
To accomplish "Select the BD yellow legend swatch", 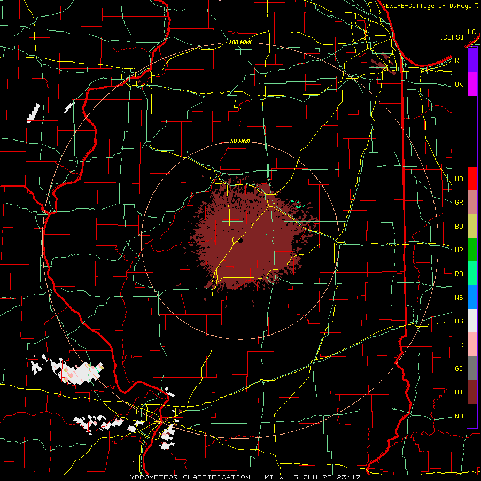I will [472, 226].
